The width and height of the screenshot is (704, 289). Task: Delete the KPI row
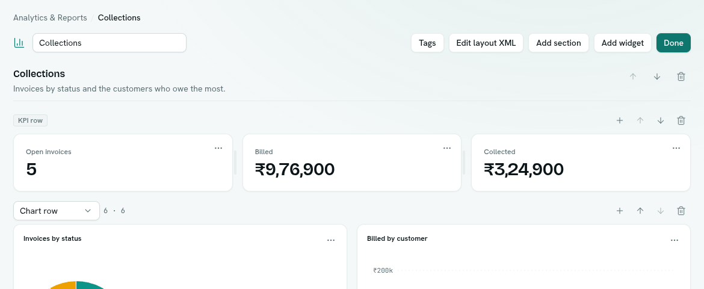tap(681, 120)
